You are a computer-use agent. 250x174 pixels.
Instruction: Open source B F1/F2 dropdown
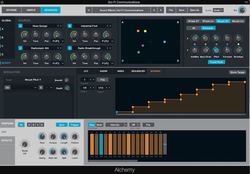pos(112,41)
